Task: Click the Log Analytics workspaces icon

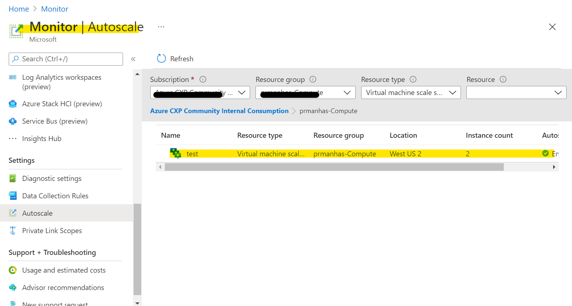Action: coord(13,77)
